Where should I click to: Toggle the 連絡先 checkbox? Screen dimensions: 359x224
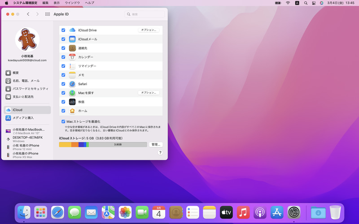pyautogui.click(x=63, y=48)
